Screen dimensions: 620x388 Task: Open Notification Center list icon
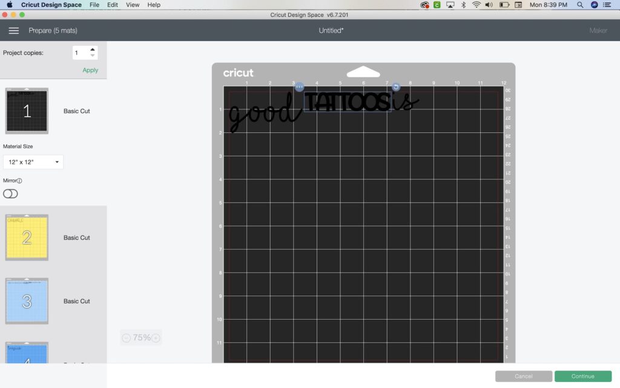(607, 5)
